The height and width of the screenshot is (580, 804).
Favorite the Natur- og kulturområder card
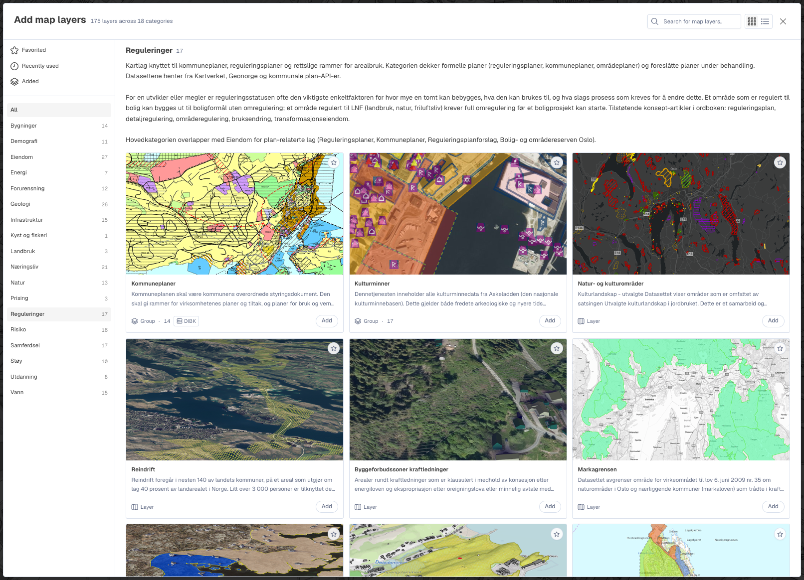[x=780, y=162]
